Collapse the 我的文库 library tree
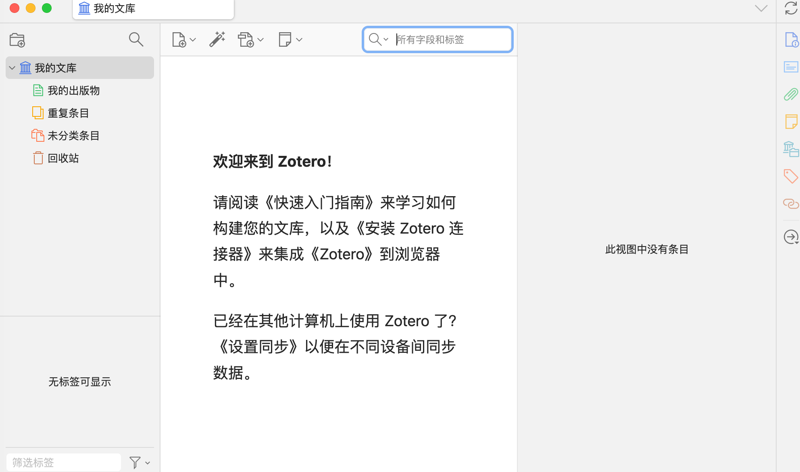This screenshot has width=800, height=472. point(12,68)
